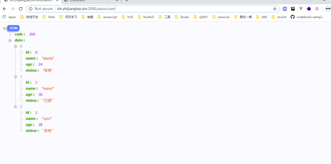Click the age value 28
Viewport: 331px width, 164px height.
coord(40,125)
